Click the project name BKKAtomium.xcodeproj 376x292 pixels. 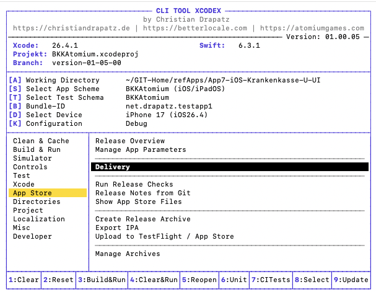[x=95, y=54]
